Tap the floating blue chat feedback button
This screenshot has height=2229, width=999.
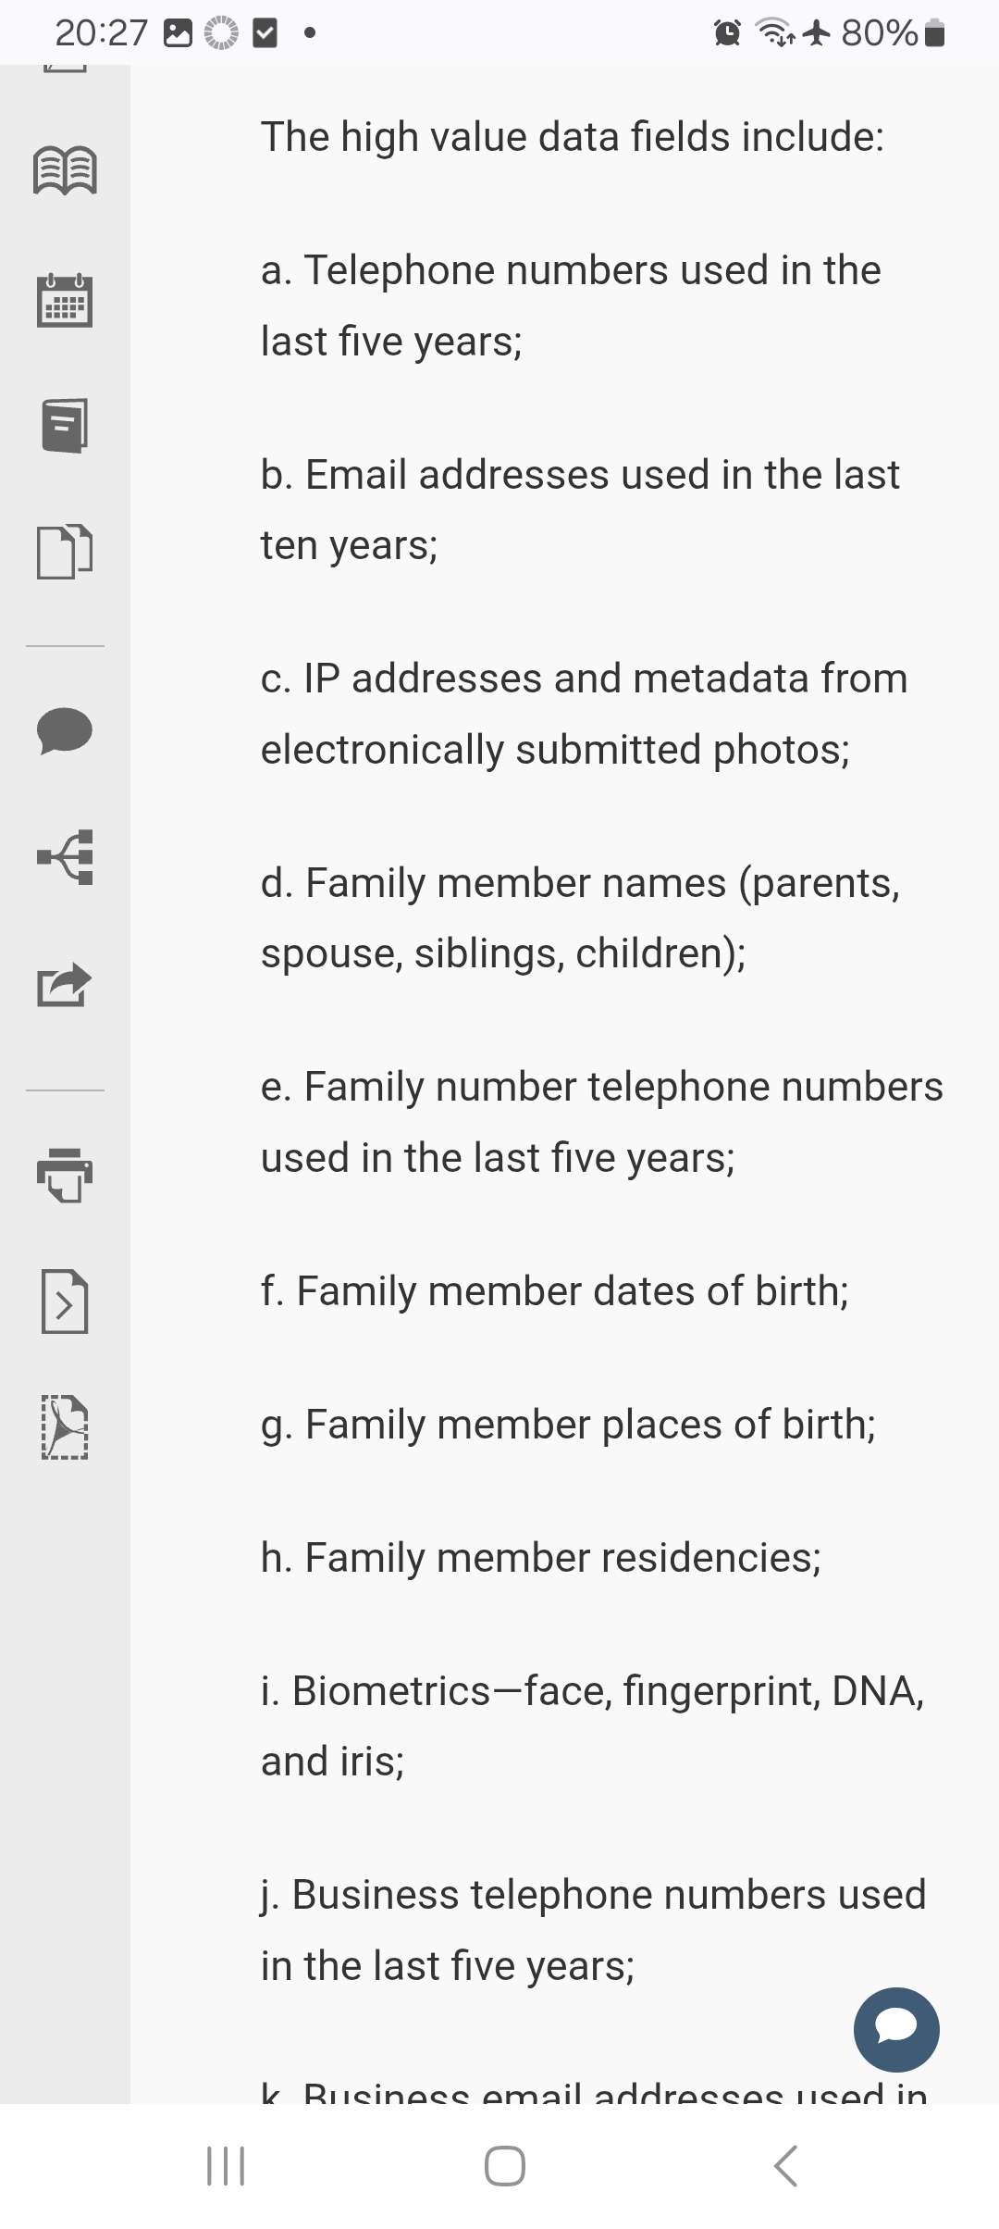click(x=895, y=2029)
